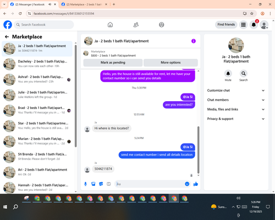Open the emoji picker in message box
275x220 pixels.
187,184
